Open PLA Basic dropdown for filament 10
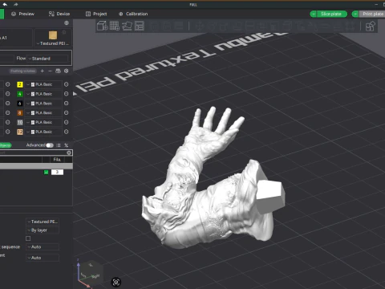 pyautogui.click(x=43, y=122)
